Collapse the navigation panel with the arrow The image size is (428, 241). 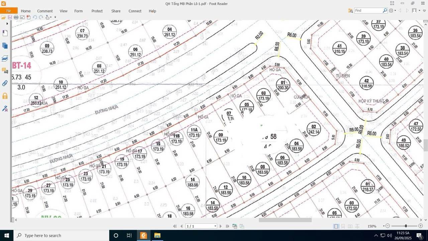pos(7,23)
